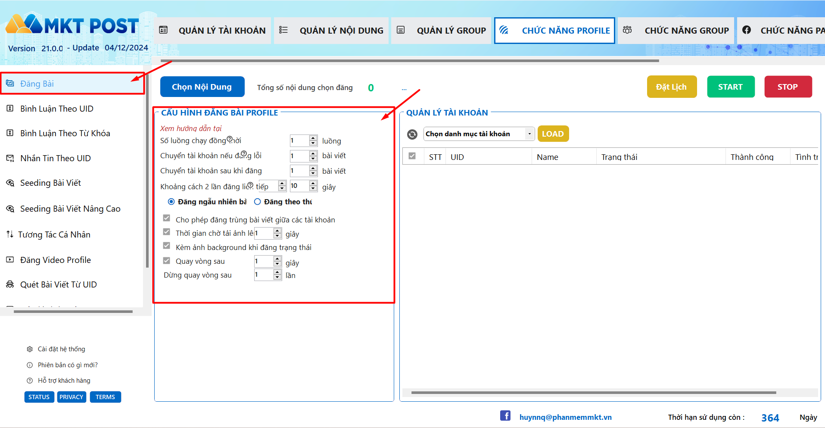Click the Facebook icon in the footer
This screenshot has width=825, height=428.
pos(505,416)
